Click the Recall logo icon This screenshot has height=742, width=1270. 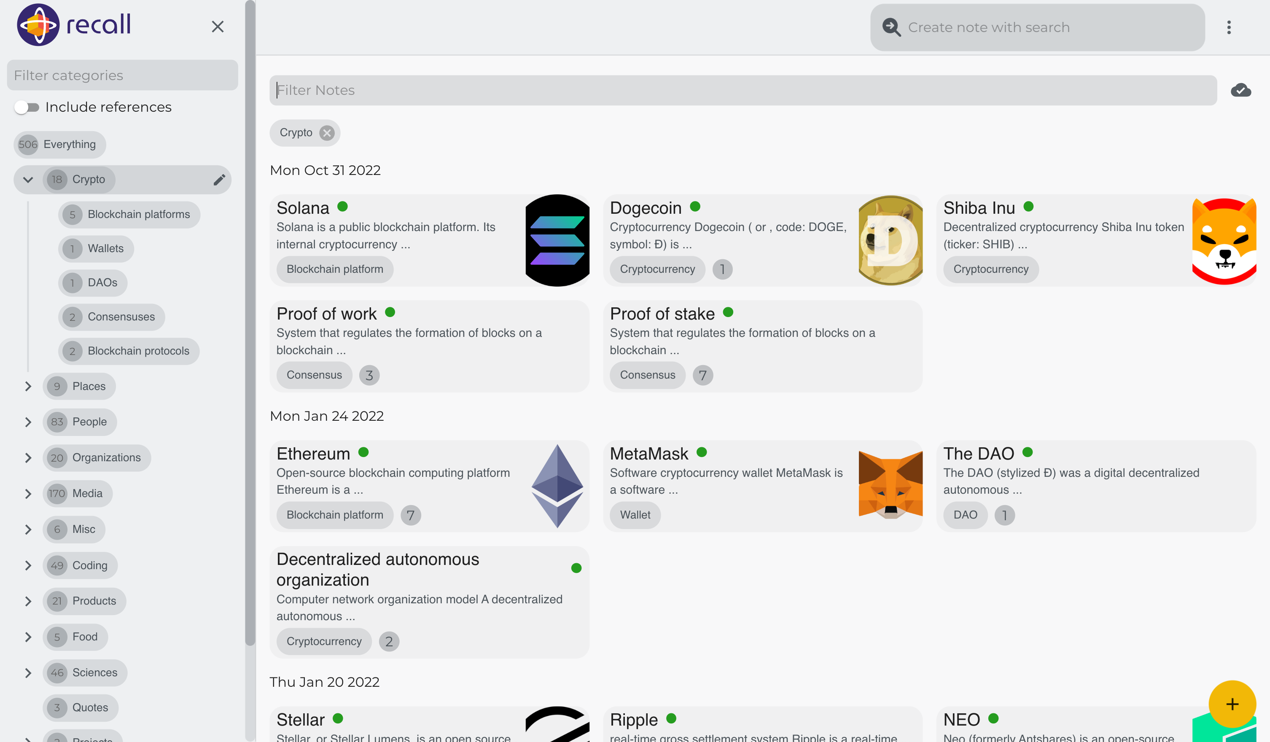click(x=38, y=25)
